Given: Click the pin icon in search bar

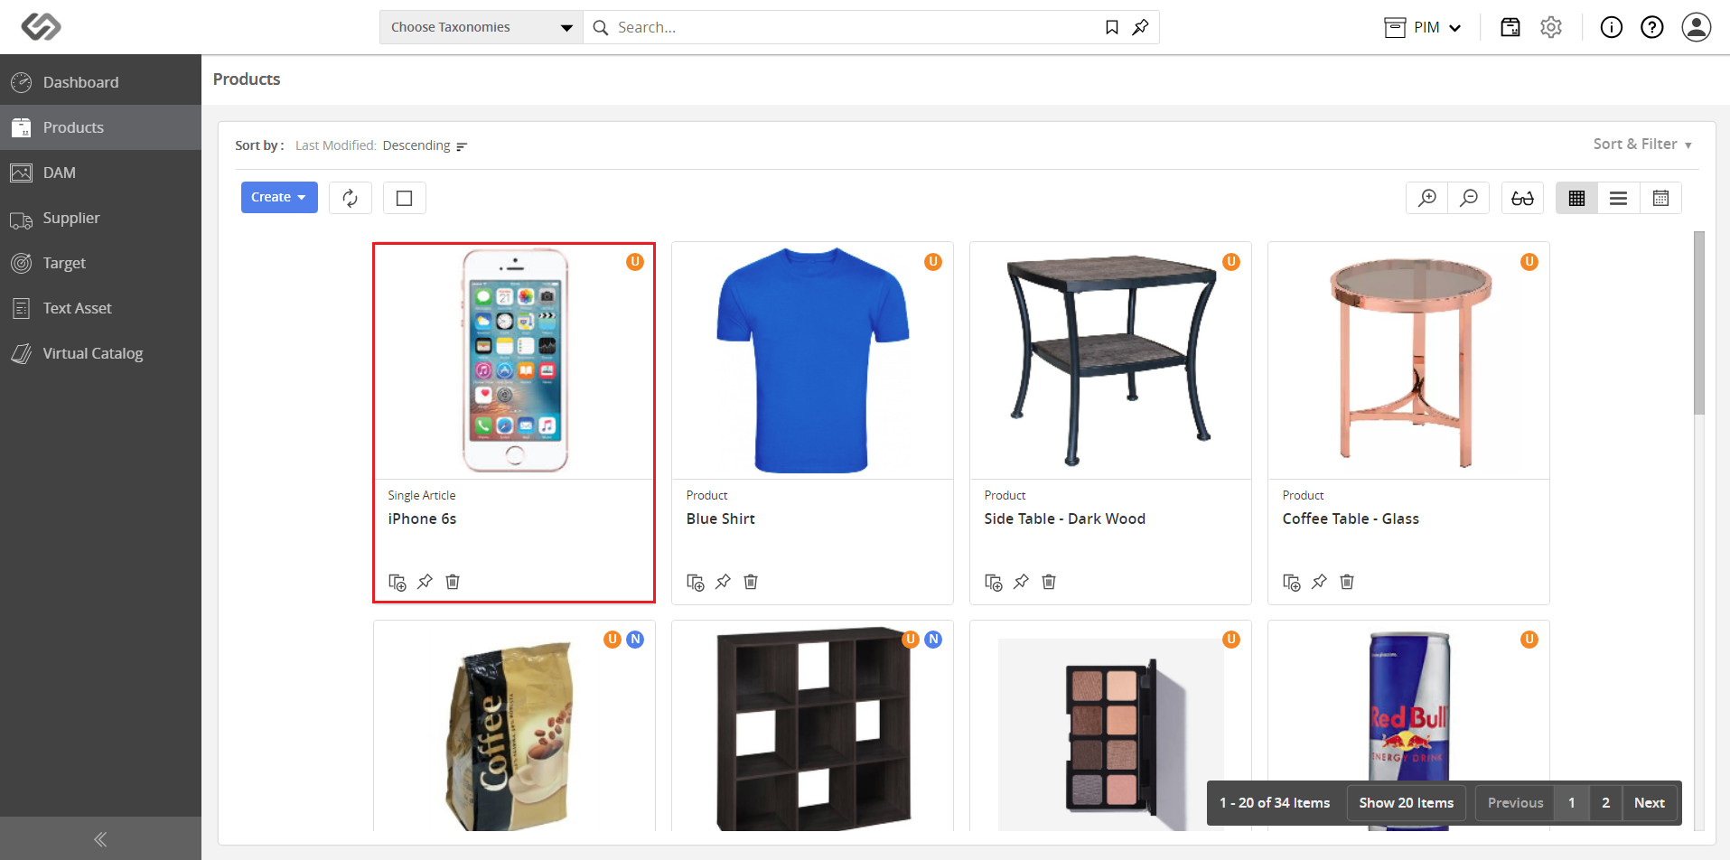Looking at the screenshot, I should pos(1140,27).
